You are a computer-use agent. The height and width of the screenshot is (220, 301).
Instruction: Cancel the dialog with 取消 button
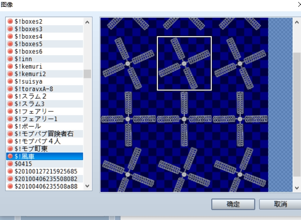coord(280,204)
